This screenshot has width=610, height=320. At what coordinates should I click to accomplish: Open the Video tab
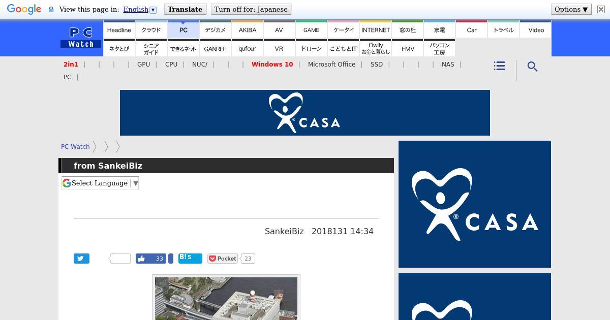click(536, 29)
